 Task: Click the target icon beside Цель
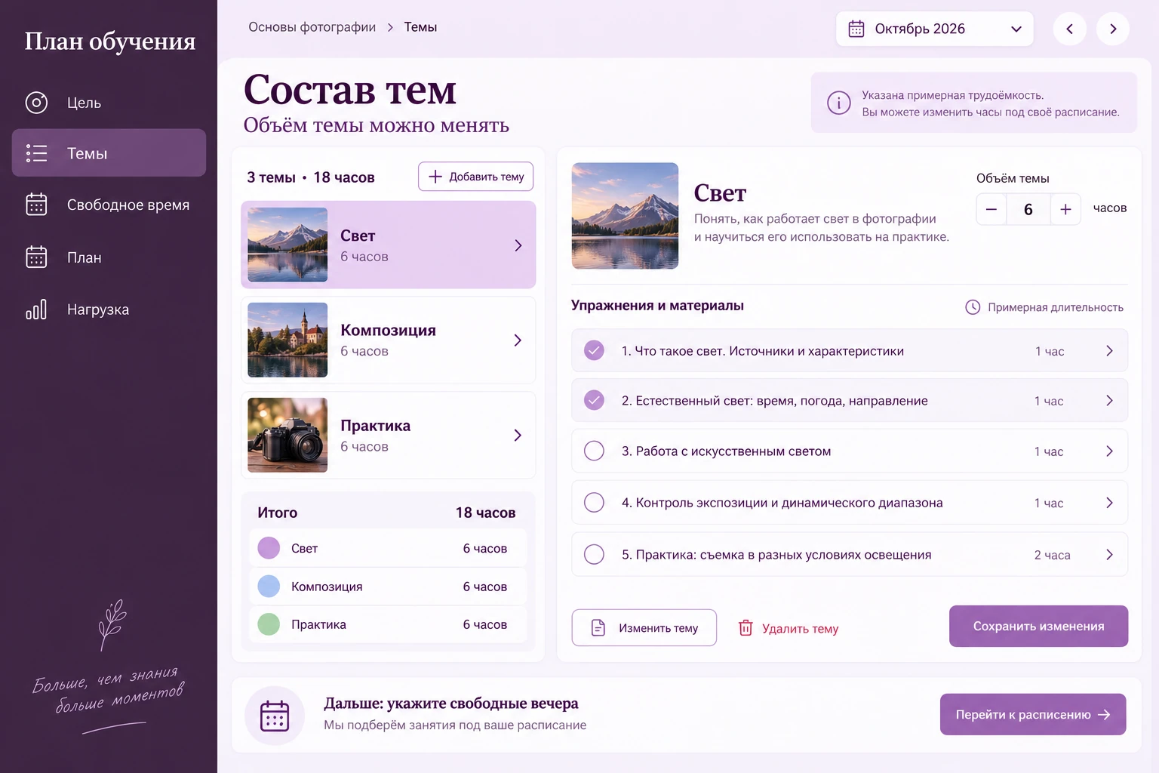coord(36,103)
